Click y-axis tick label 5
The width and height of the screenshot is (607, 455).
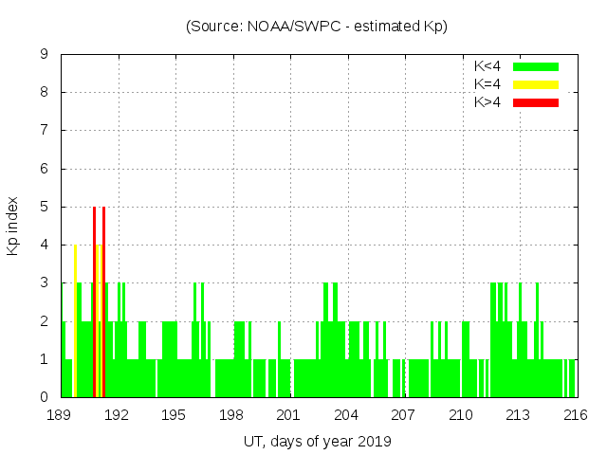pyautogui.click(x=45, y=207)
